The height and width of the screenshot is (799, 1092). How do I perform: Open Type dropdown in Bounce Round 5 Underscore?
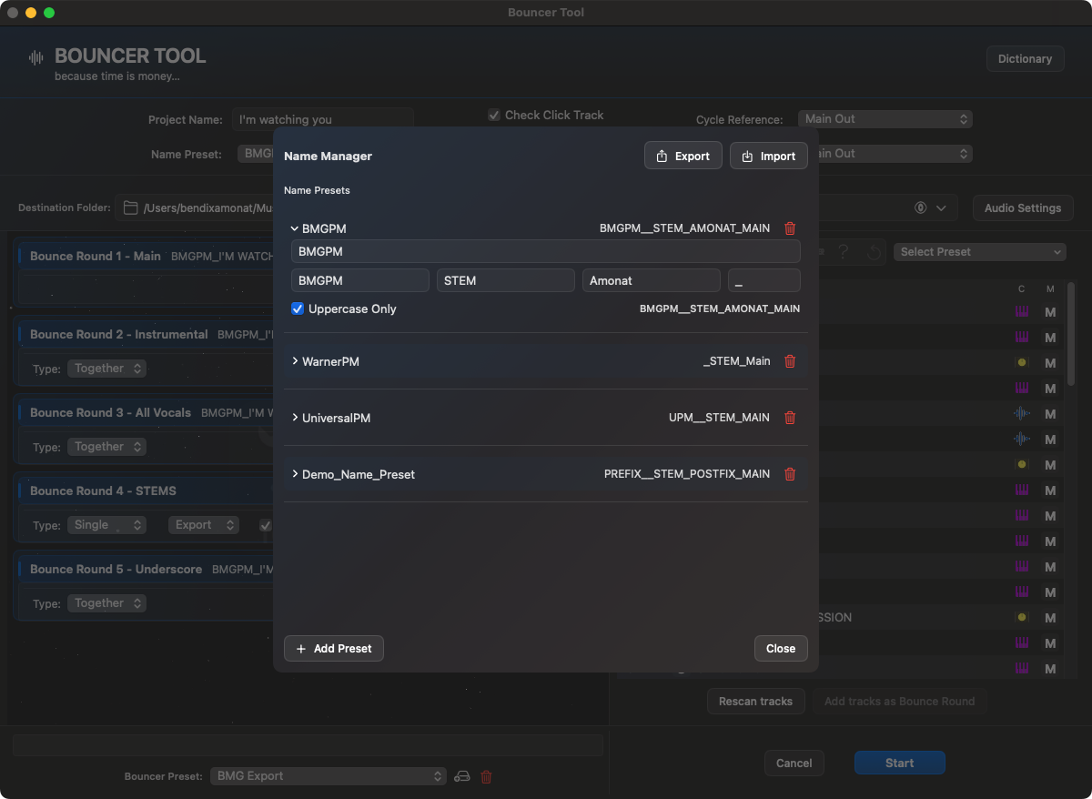(x=107, y=603)
